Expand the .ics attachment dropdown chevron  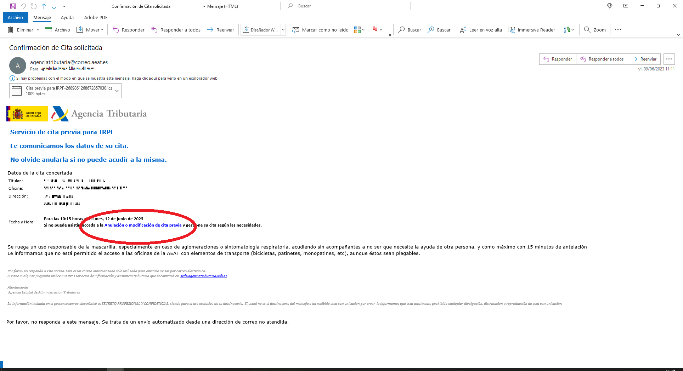(117, 91)
